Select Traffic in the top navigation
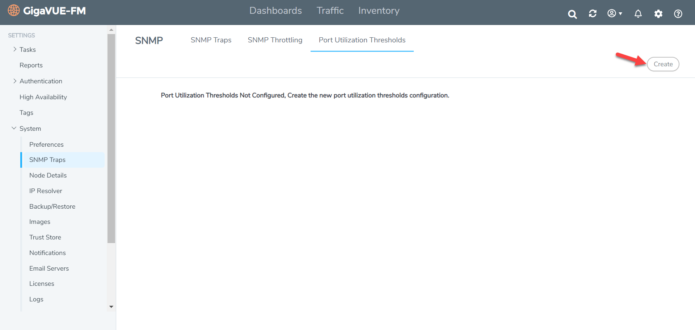 [330, 11]
